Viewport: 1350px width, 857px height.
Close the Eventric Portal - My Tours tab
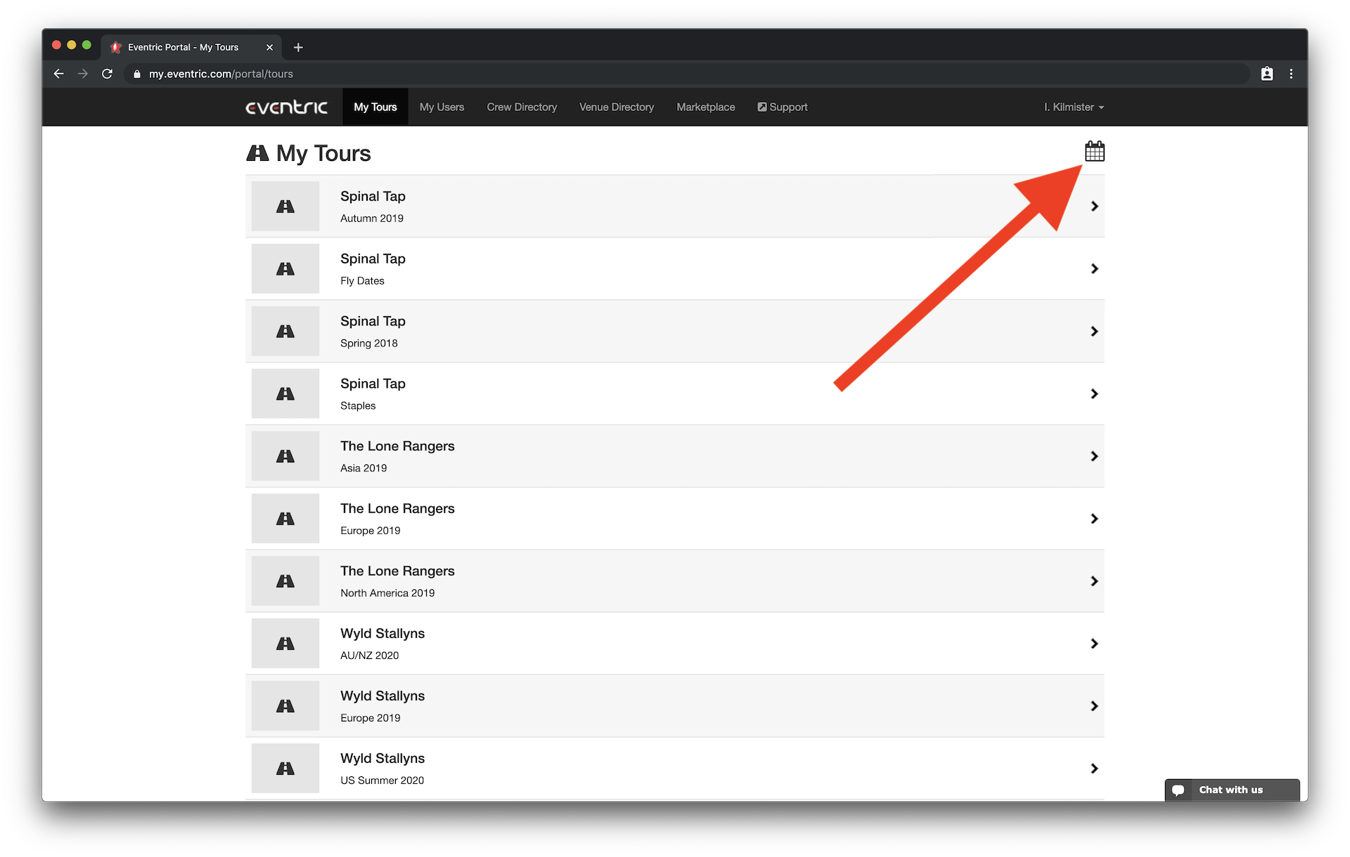pos(269,47)
